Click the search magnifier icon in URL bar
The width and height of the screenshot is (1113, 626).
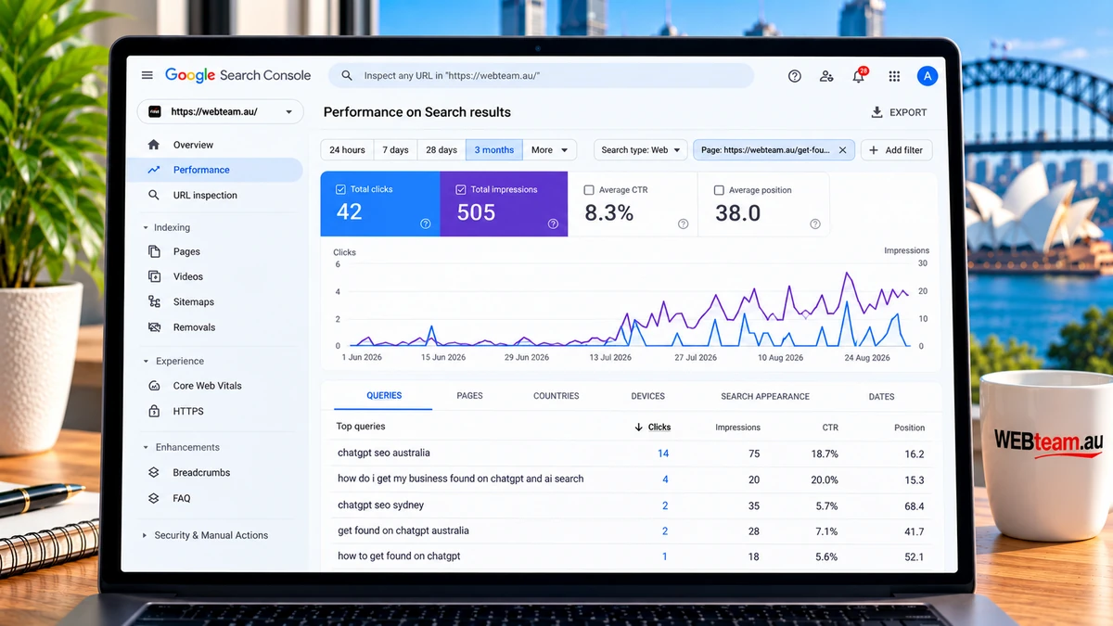[347, 76]
